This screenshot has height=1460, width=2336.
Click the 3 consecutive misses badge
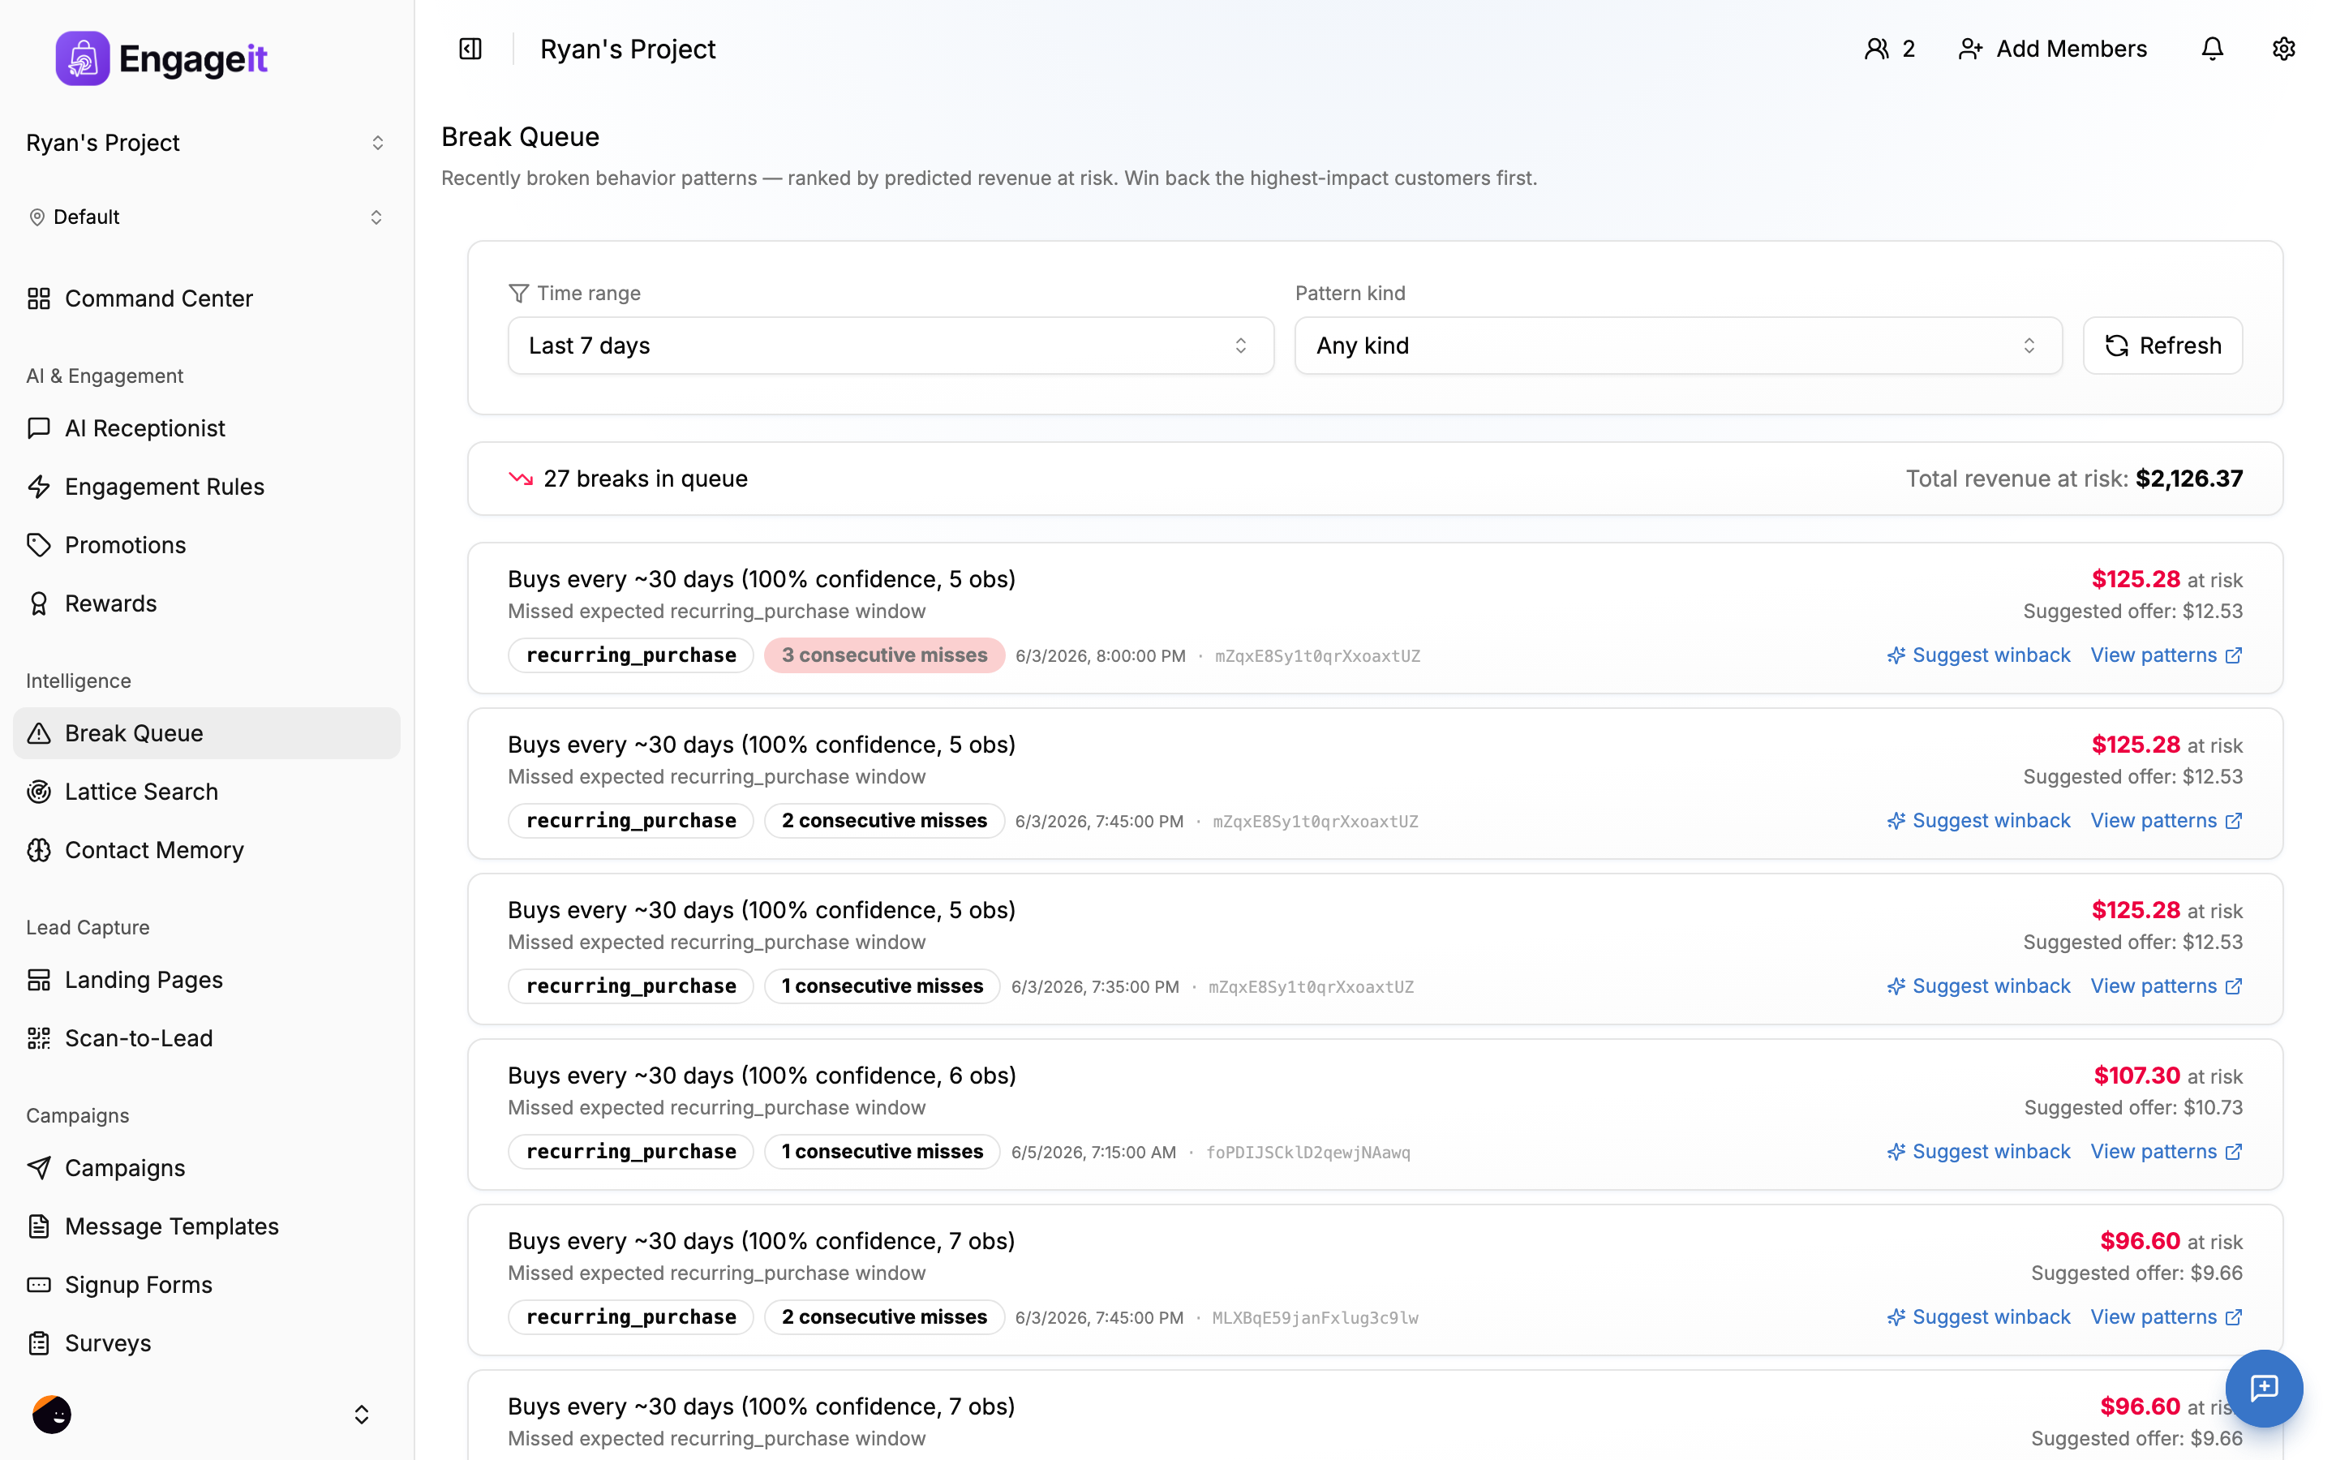tap(884, 655)
